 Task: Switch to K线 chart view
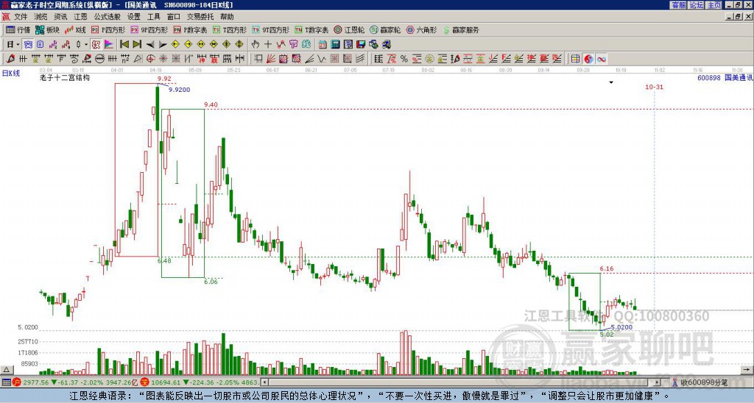coord(75,29)
